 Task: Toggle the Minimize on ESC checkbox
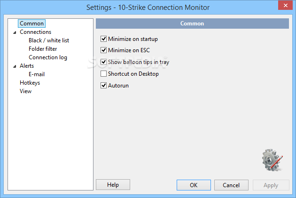[x=103, y=50]
